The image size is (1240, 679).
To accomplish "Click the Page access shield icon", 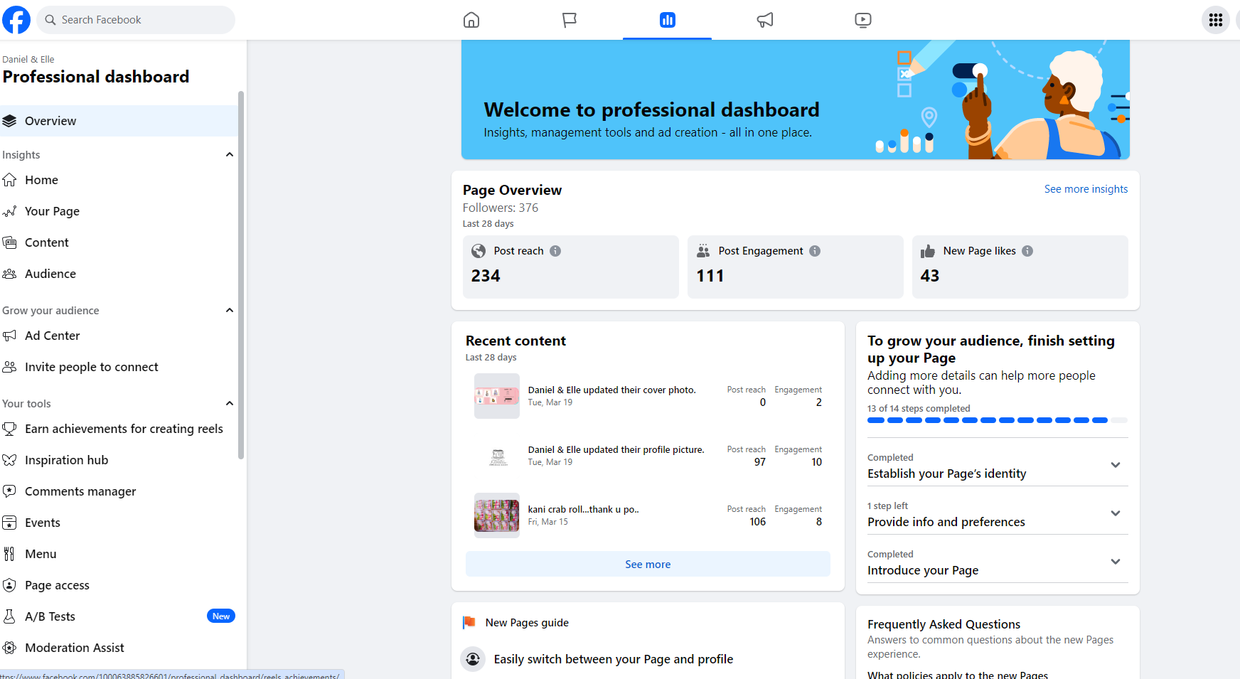I will pos(9,585).
